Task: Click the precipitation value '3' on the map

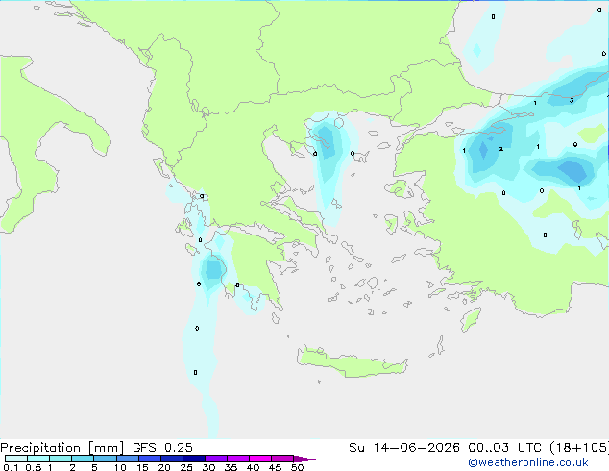Action: coord(572,101)
